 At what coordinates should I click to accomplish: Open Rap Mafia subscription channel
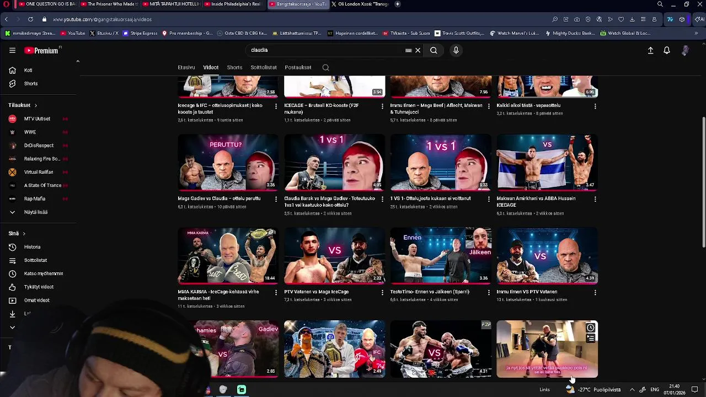tap(35, 199)
